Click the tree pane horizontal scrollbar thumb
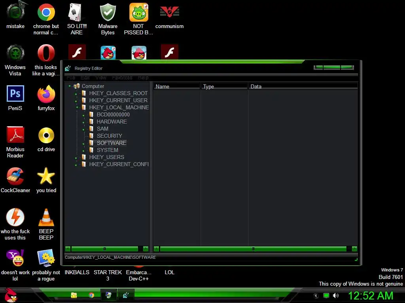405x303 pixels. [104, 249]
